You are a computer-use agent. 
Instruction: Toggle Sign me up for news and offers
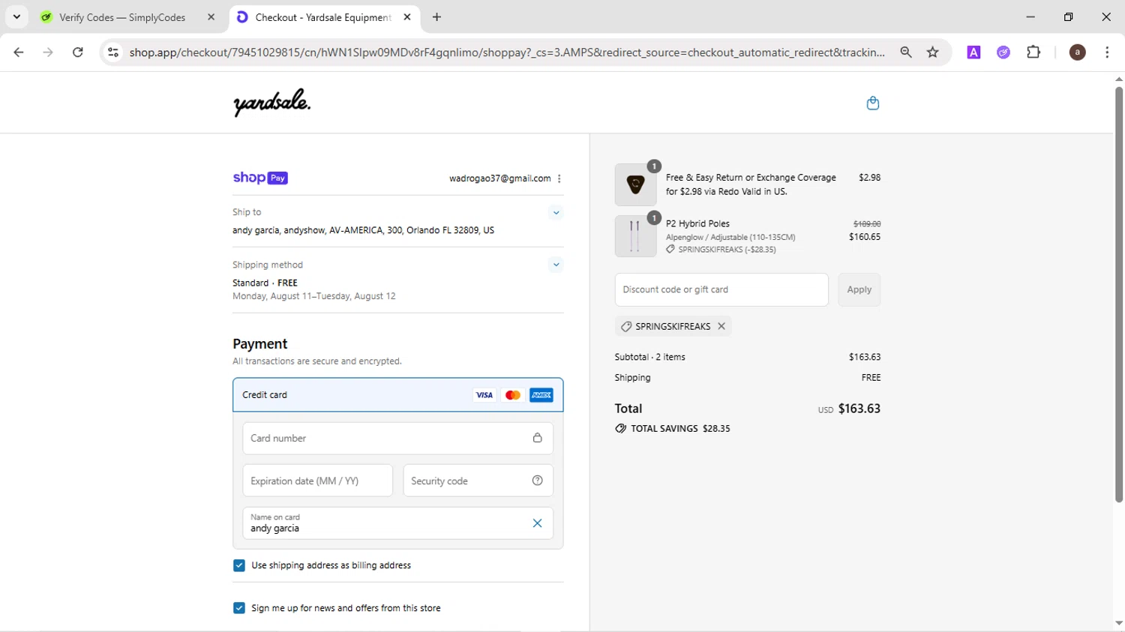239,608
